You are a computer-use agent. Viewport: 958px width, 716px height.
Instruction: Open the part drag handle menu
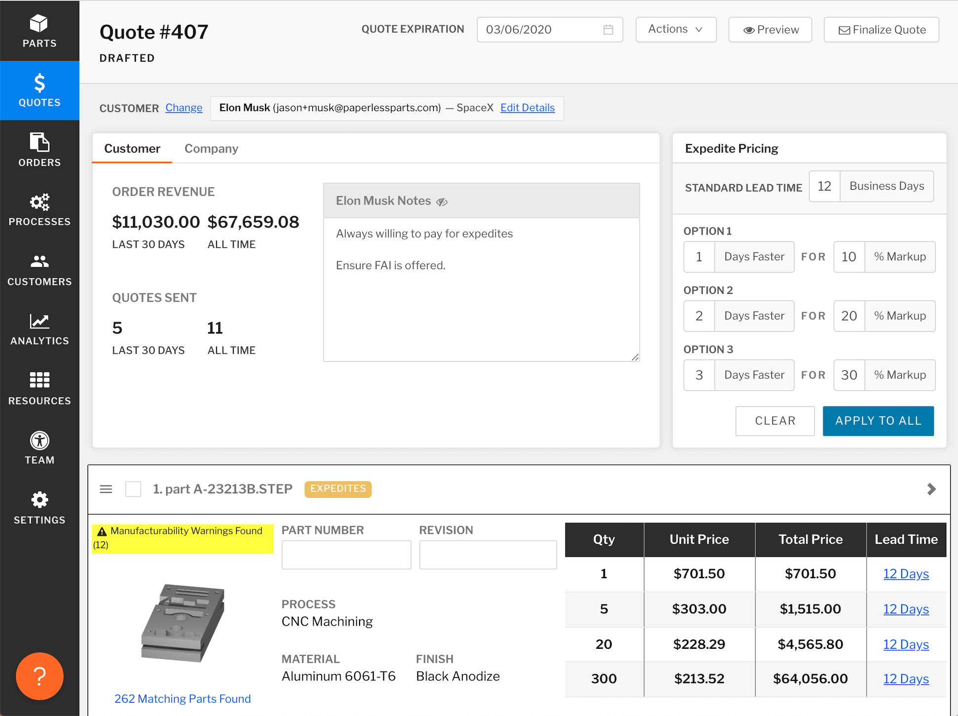pyautogui.click(x=106, y=489)
